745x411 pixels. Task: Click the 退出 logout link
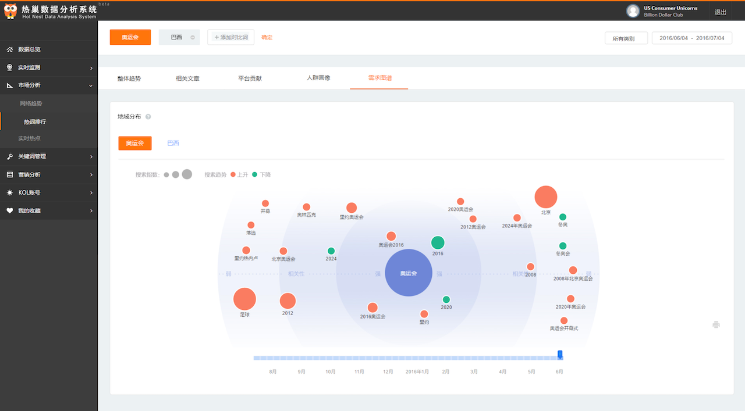(720, 12)
